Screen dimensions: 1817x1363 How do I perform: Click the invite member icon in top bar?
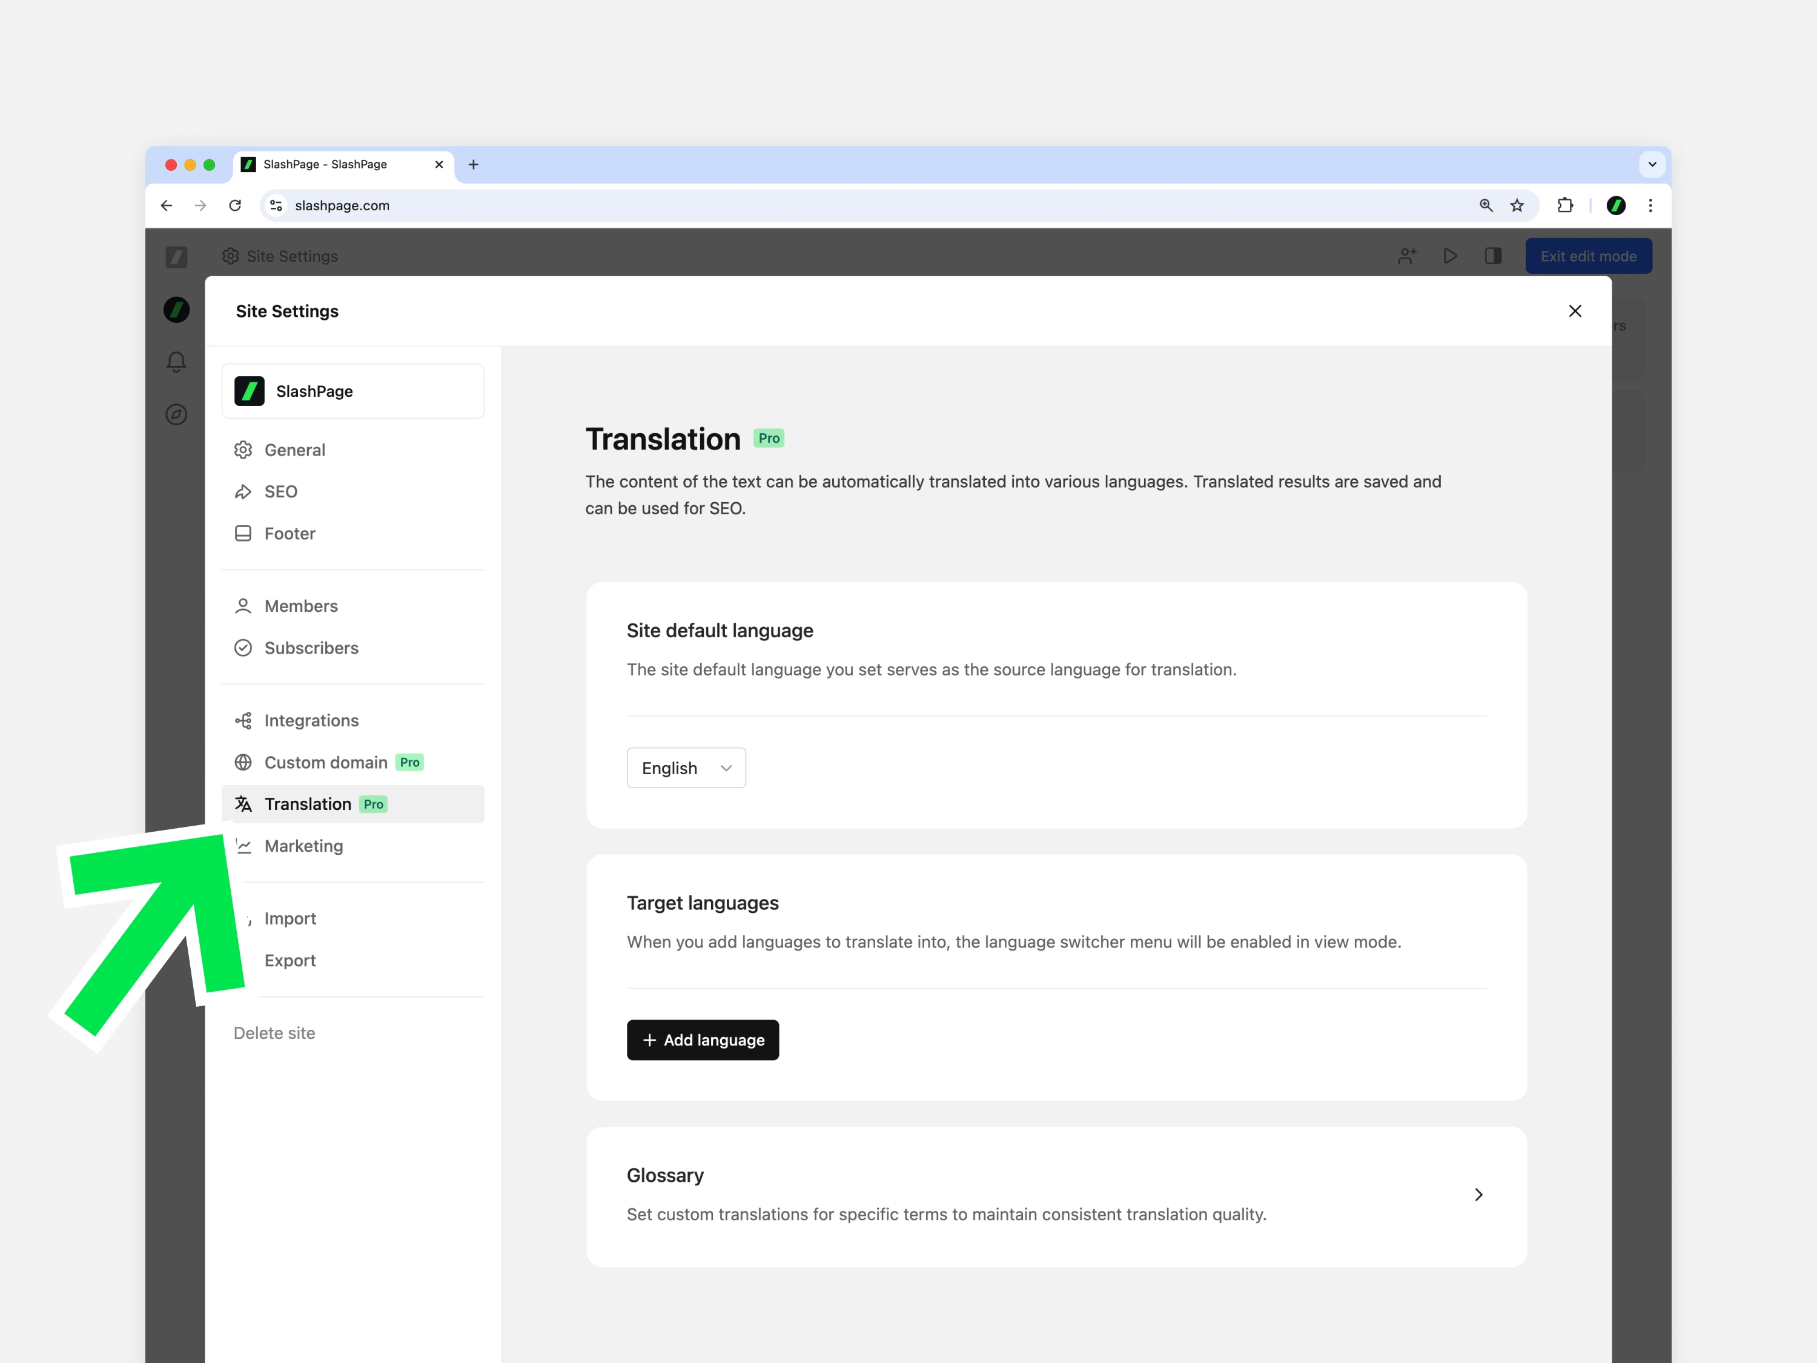pos(1407,256)
